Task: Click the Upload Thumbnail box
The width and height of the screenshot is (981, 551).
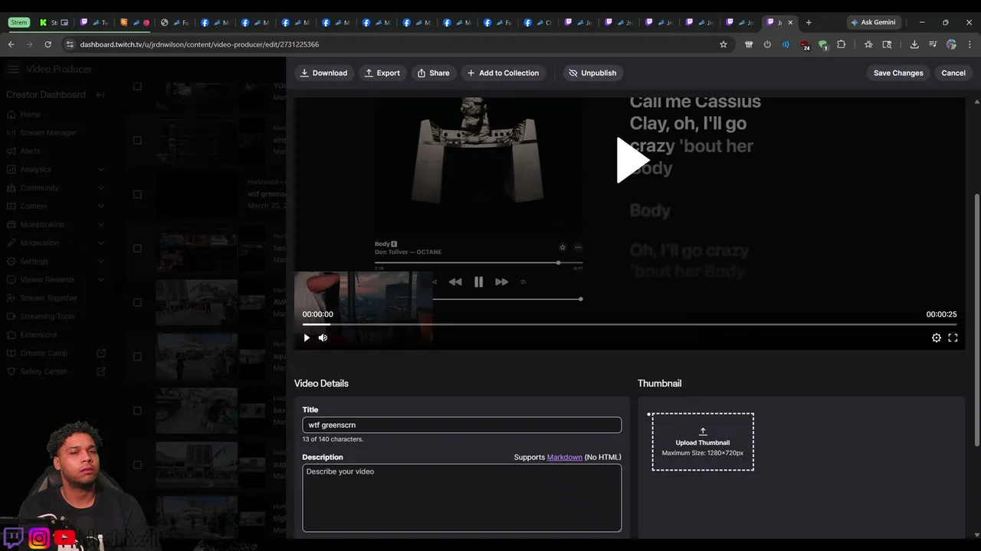Action: click(x=703, y=442)
